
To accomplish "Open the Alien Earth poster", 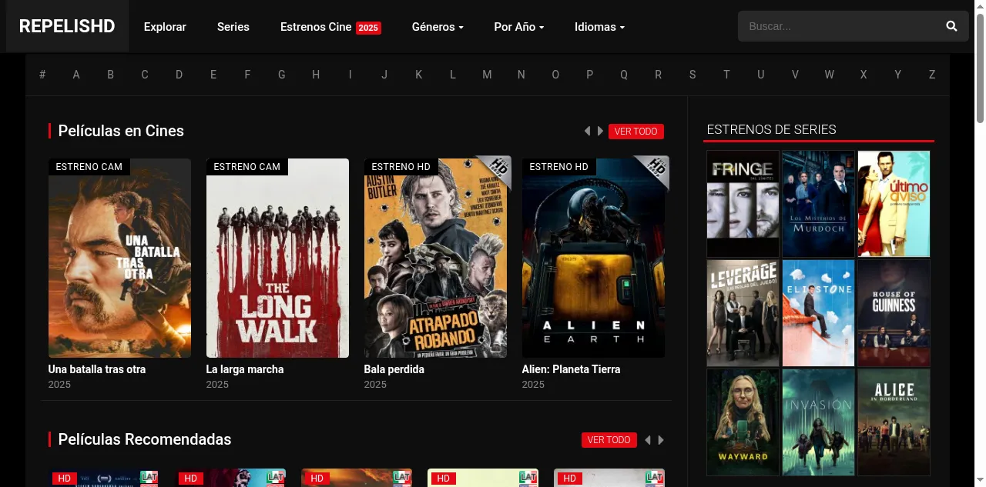I will coord(593,258).
